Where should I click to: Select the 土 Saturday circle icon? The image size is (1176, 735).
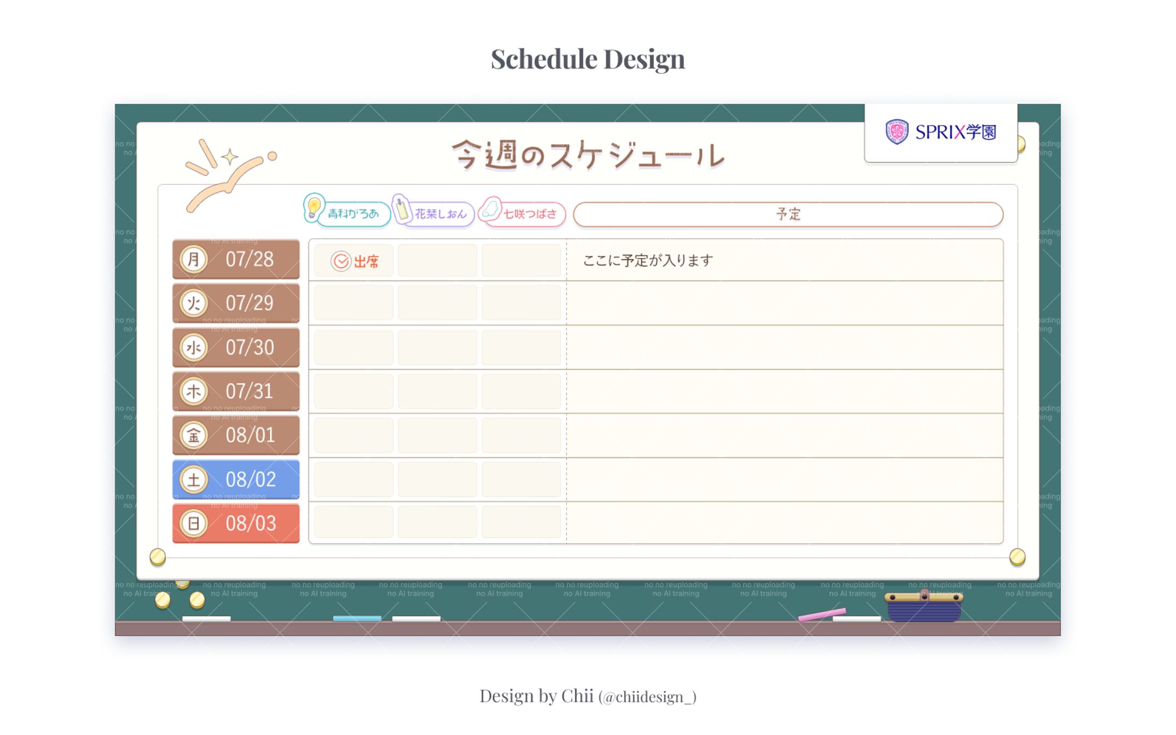click(x=194, y=479)
